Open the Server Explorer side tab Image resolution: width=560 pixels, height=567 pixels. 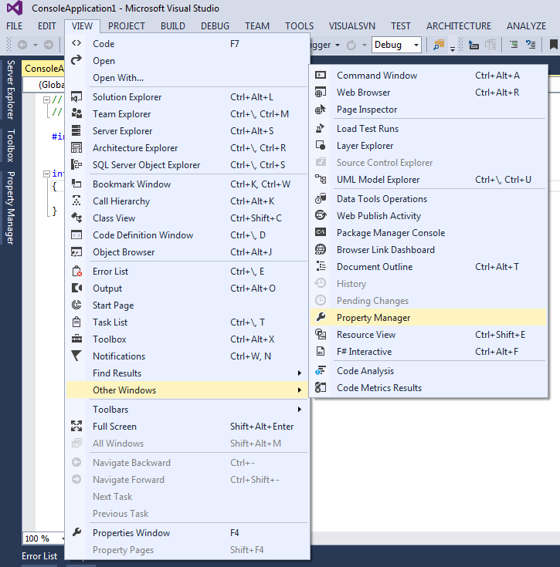11,90
